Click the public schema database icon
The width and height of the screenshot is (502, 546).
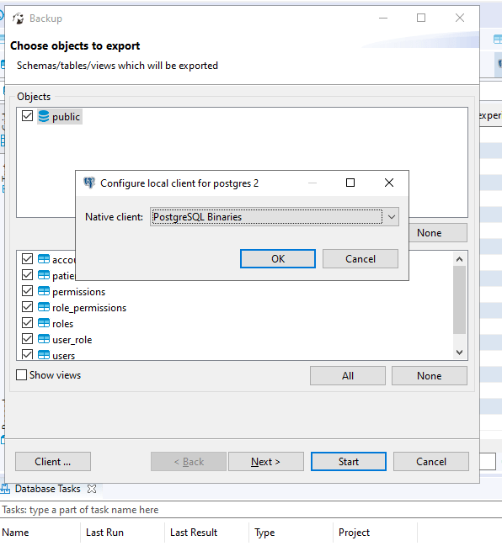pyautogui.click(x=44, y=116)
